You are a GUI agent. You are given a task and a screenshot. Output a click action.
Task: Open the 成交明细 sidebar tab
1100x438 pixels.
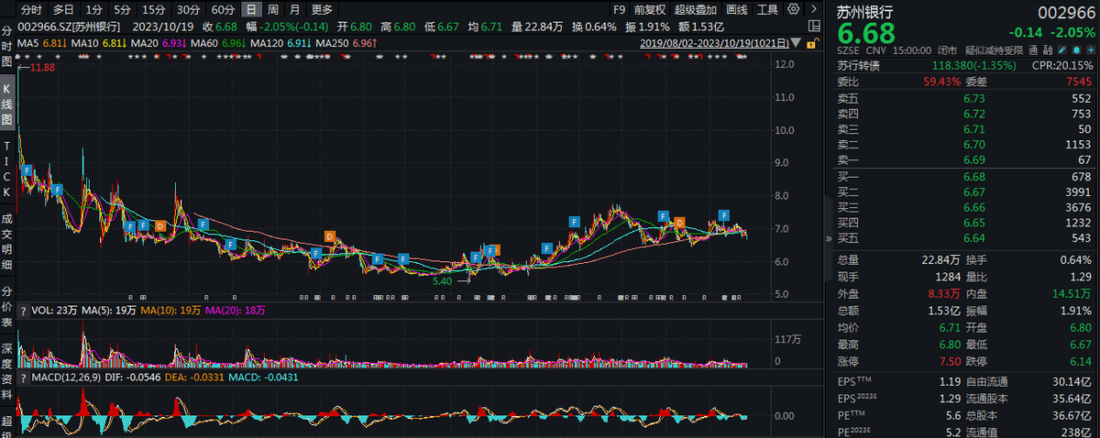[x=7, y=238]
